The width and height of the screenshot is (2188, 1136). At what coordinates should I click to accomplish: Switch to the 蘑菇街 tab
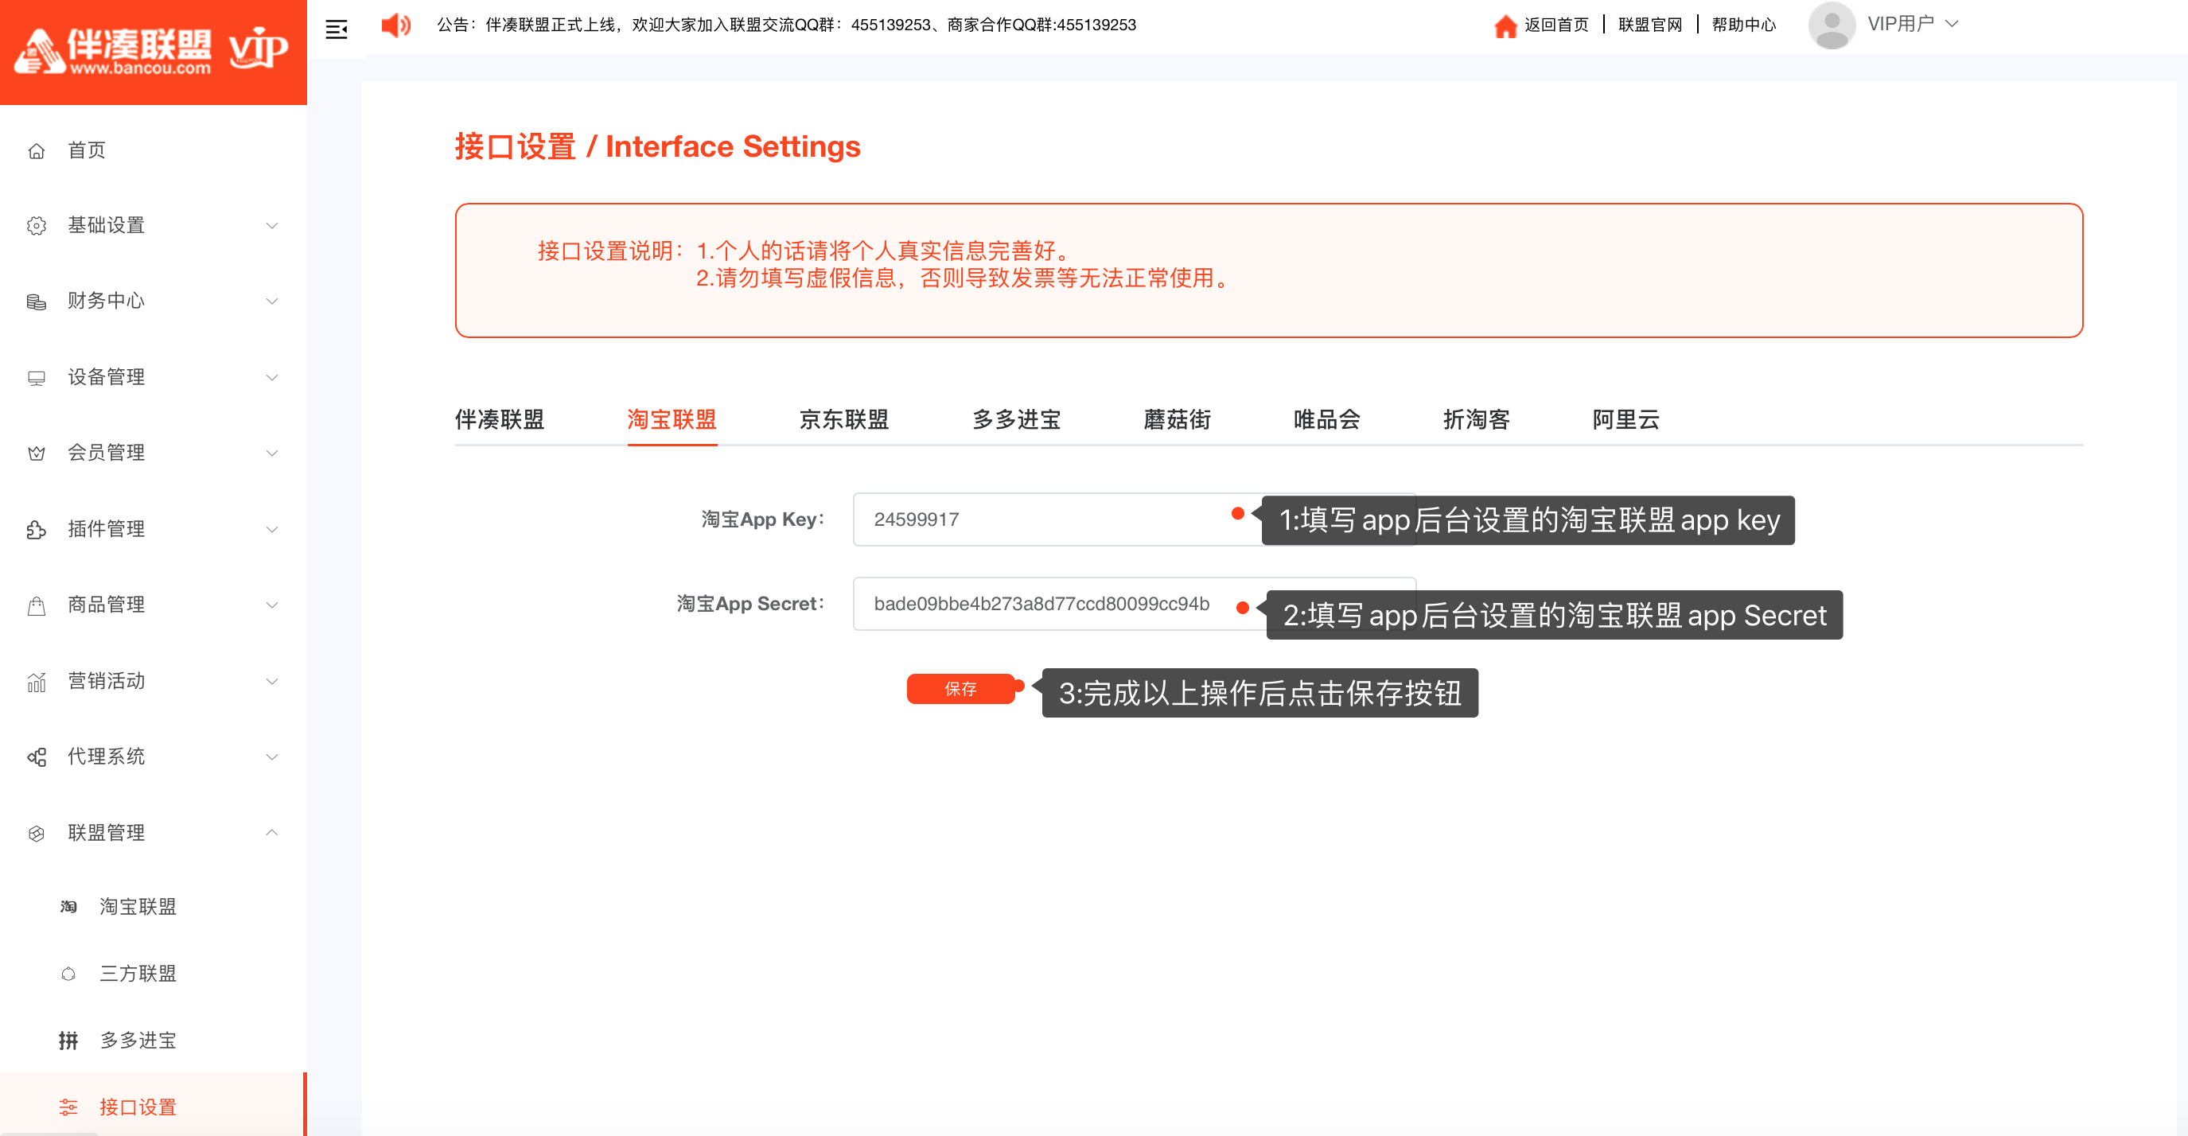click(1178, 419)
